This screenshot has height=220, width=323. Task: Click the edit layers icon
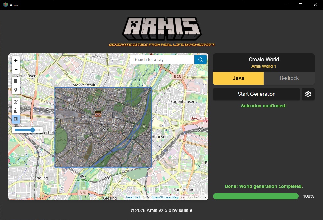pos(16,102)
